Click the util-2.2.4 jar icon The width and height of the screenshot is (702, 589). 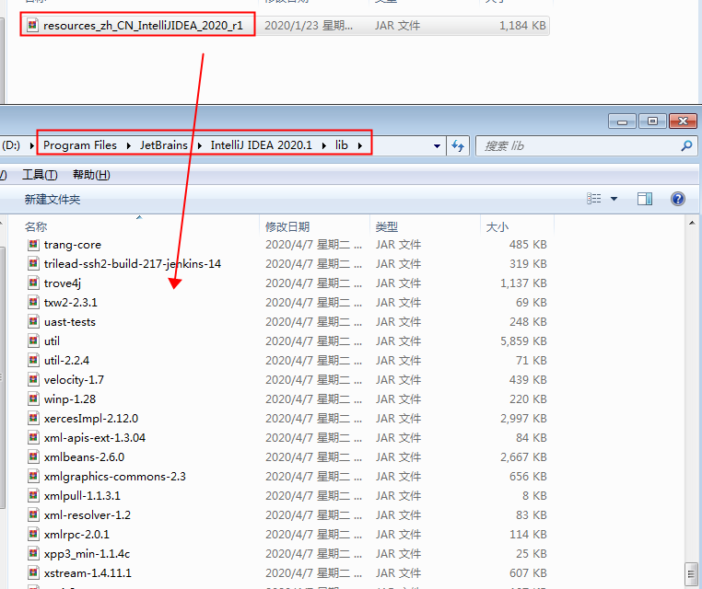pyautogui.click(x=33, y=360)
